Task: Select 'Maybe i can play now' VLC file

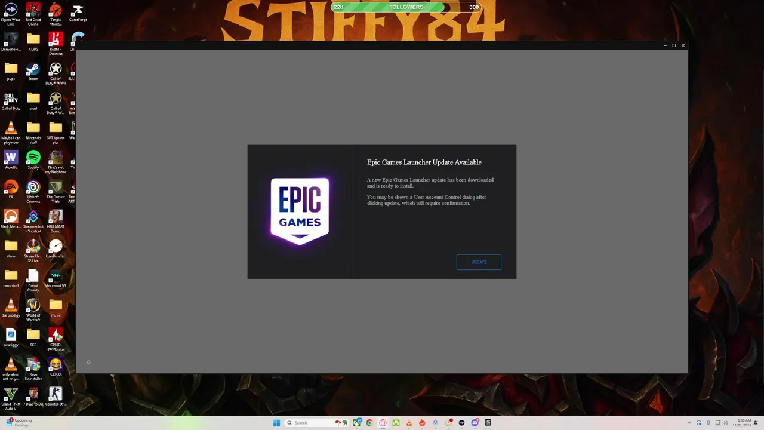Action: pos(11,133)
